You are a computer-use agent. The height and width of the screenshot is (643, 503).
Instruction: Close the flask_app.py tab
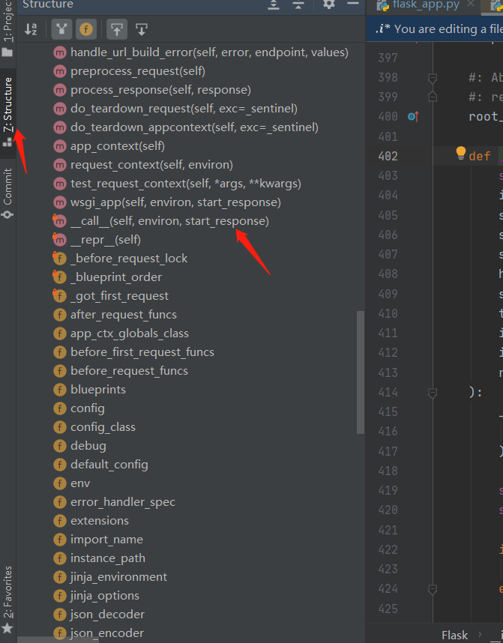click(471, 4)
